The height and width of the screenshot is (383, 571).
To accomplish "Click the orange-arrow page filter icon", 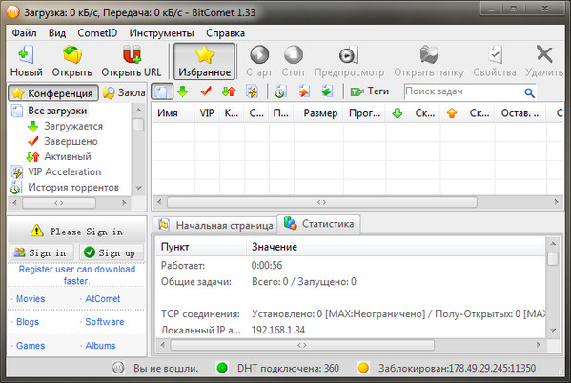I will (x=304, y=91).
